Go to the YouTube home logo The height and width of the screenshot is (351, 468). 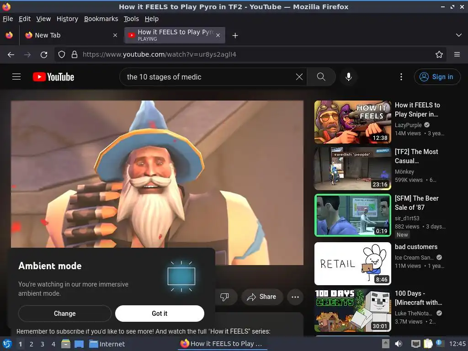[53, 77]
